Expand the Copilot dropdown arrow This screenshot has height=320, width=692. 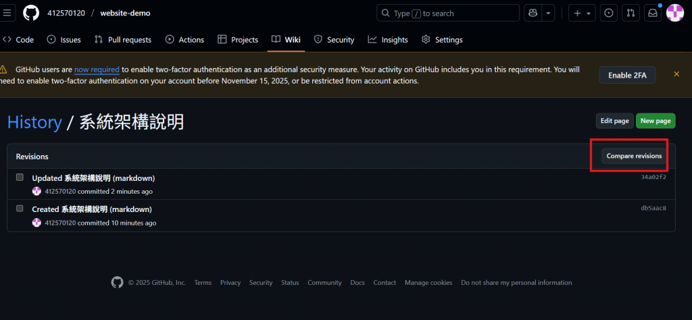[x=548, y=14]
